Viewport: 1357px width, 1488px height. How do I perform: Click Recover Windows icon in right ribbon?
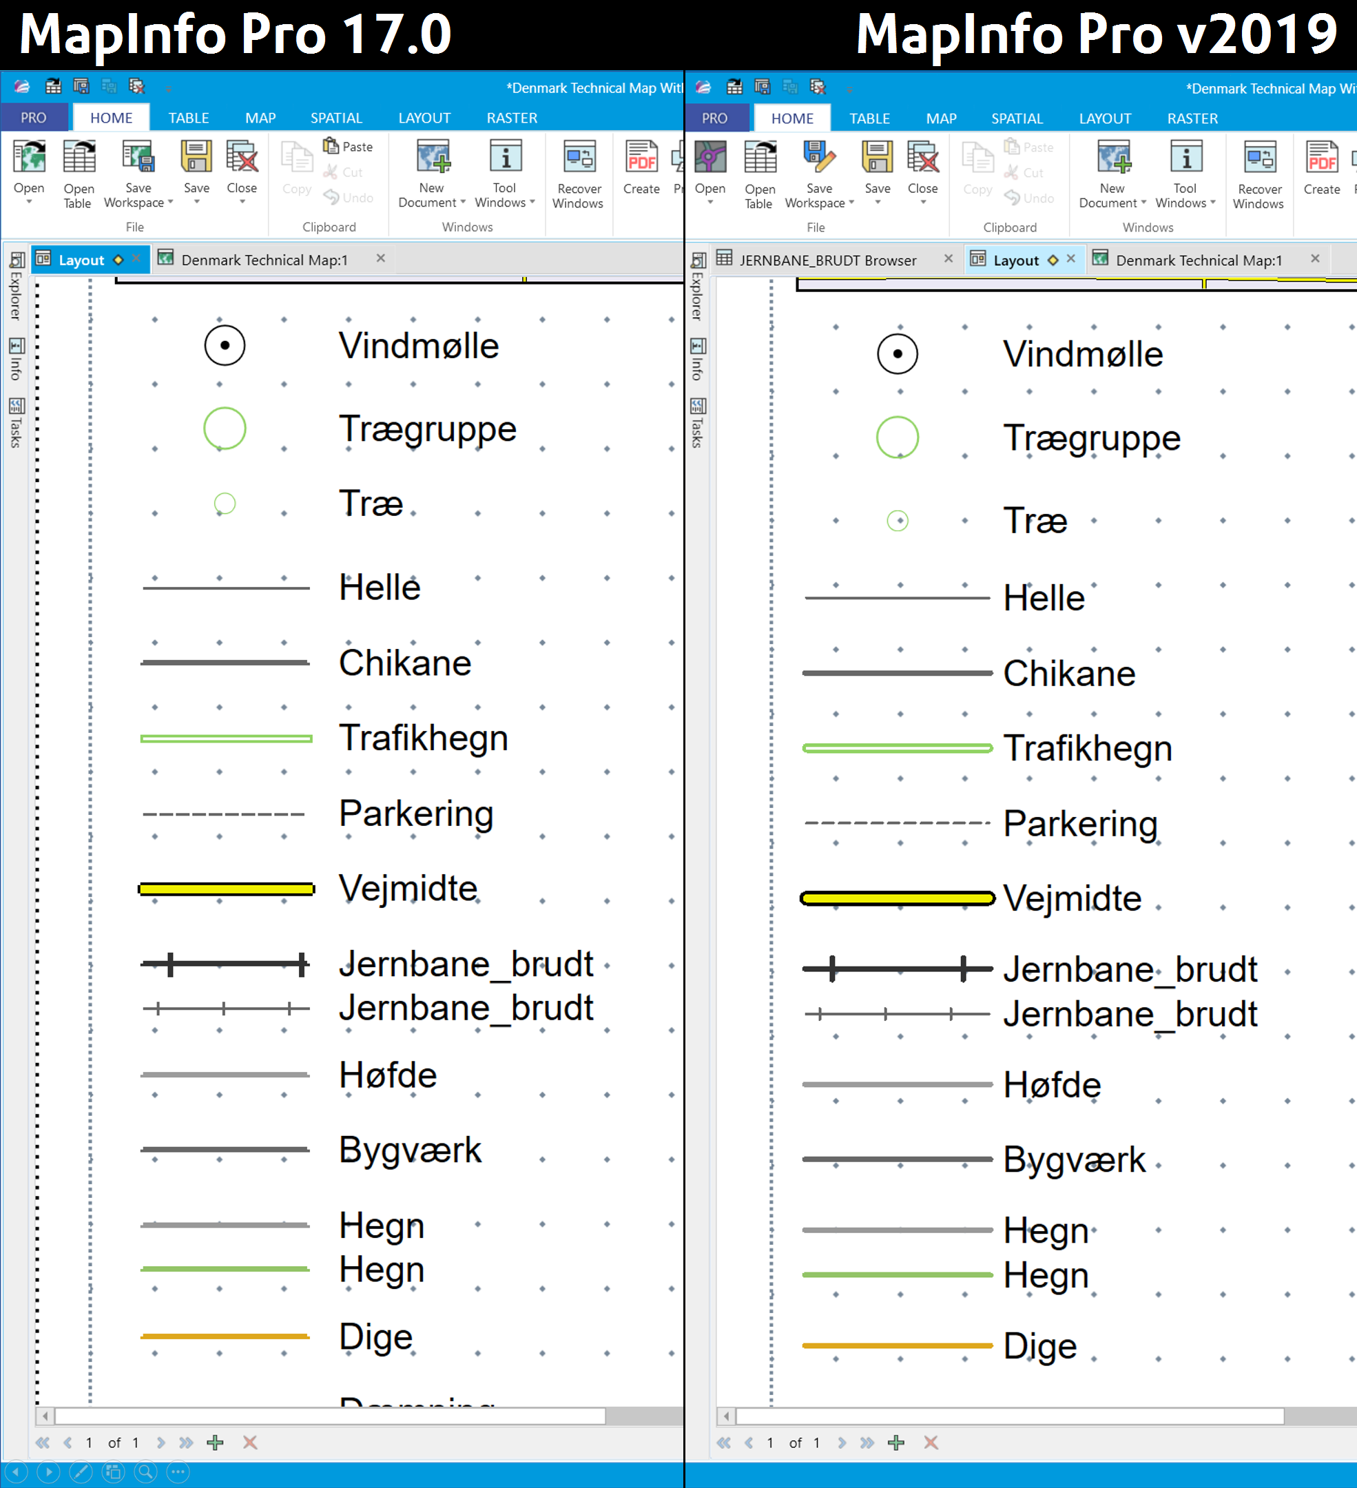1260,158
